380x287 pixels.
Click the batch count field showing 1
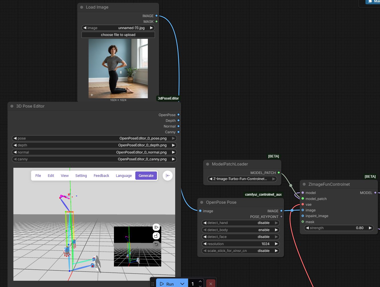tap(193, 284)
